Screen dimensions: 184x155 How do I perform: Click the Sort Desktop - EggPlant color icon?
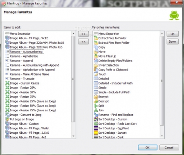[x=96, y=128]
